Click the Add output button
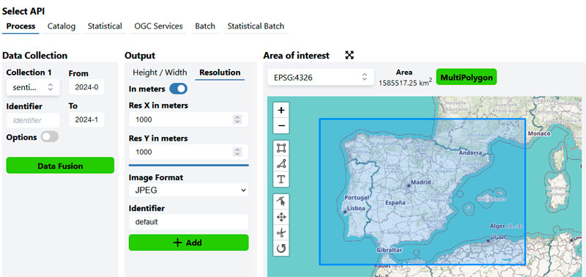 188,243
